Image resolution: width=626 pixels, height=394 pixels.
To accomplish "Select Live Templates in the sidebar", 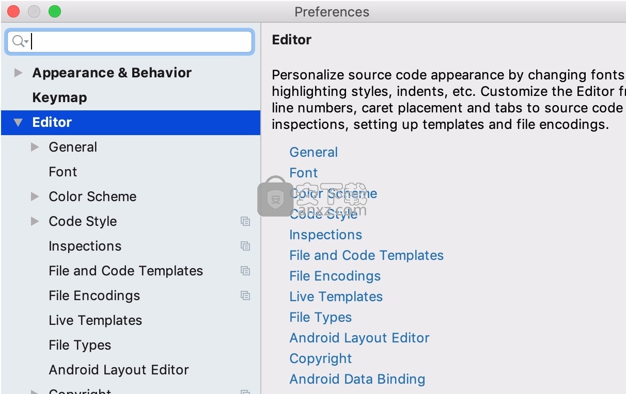I will pos(95,320).
